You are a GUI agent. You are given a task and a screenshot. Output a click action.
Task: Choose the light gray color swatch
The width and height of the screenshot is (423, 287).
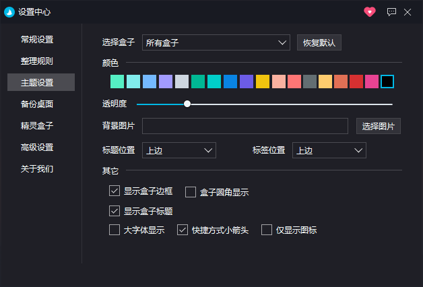point(182,82)
